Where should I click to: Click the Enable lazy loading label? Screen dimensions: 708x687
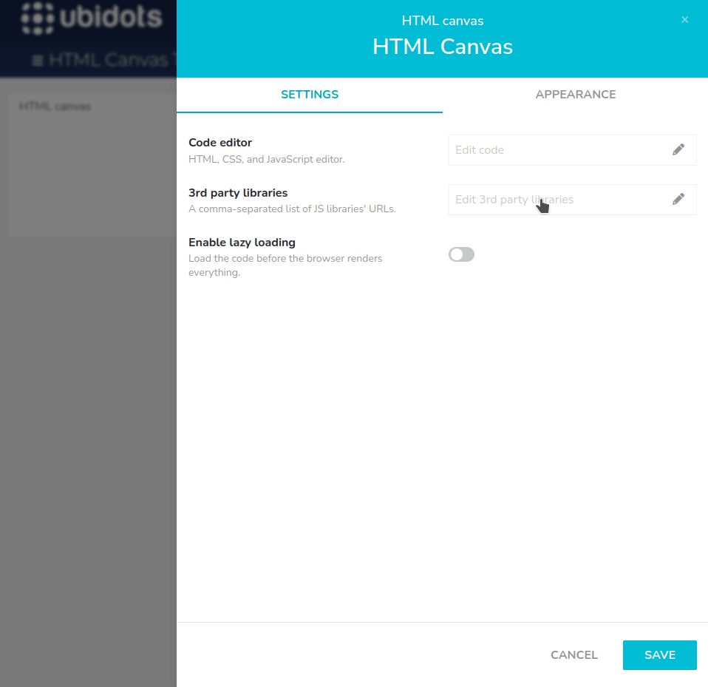point(242,243)
